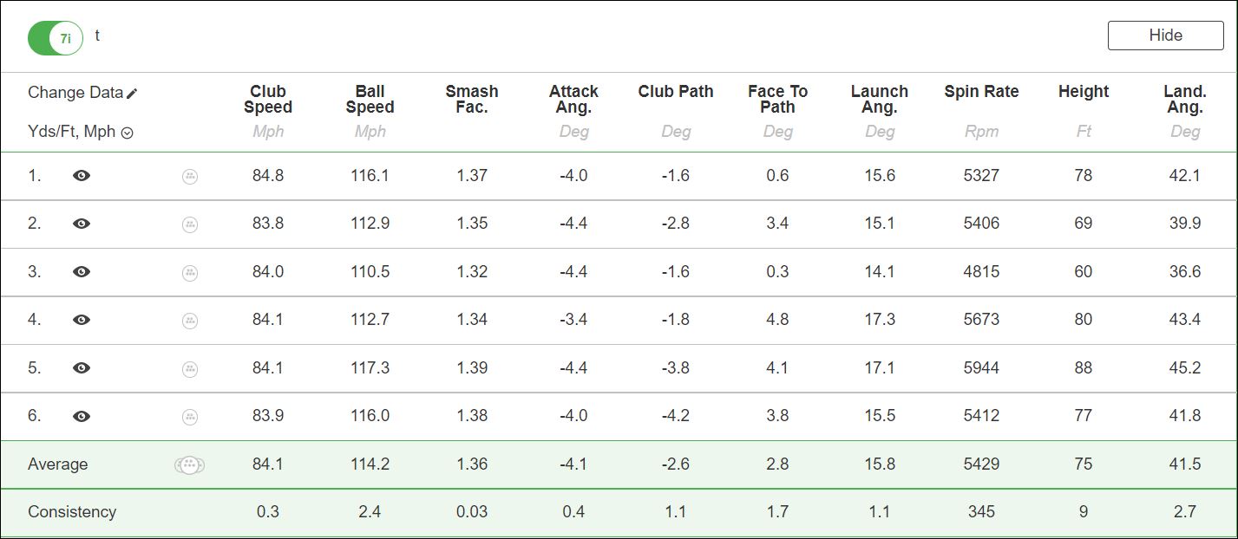Click the Club Speed column header

[x=268, y=100]
